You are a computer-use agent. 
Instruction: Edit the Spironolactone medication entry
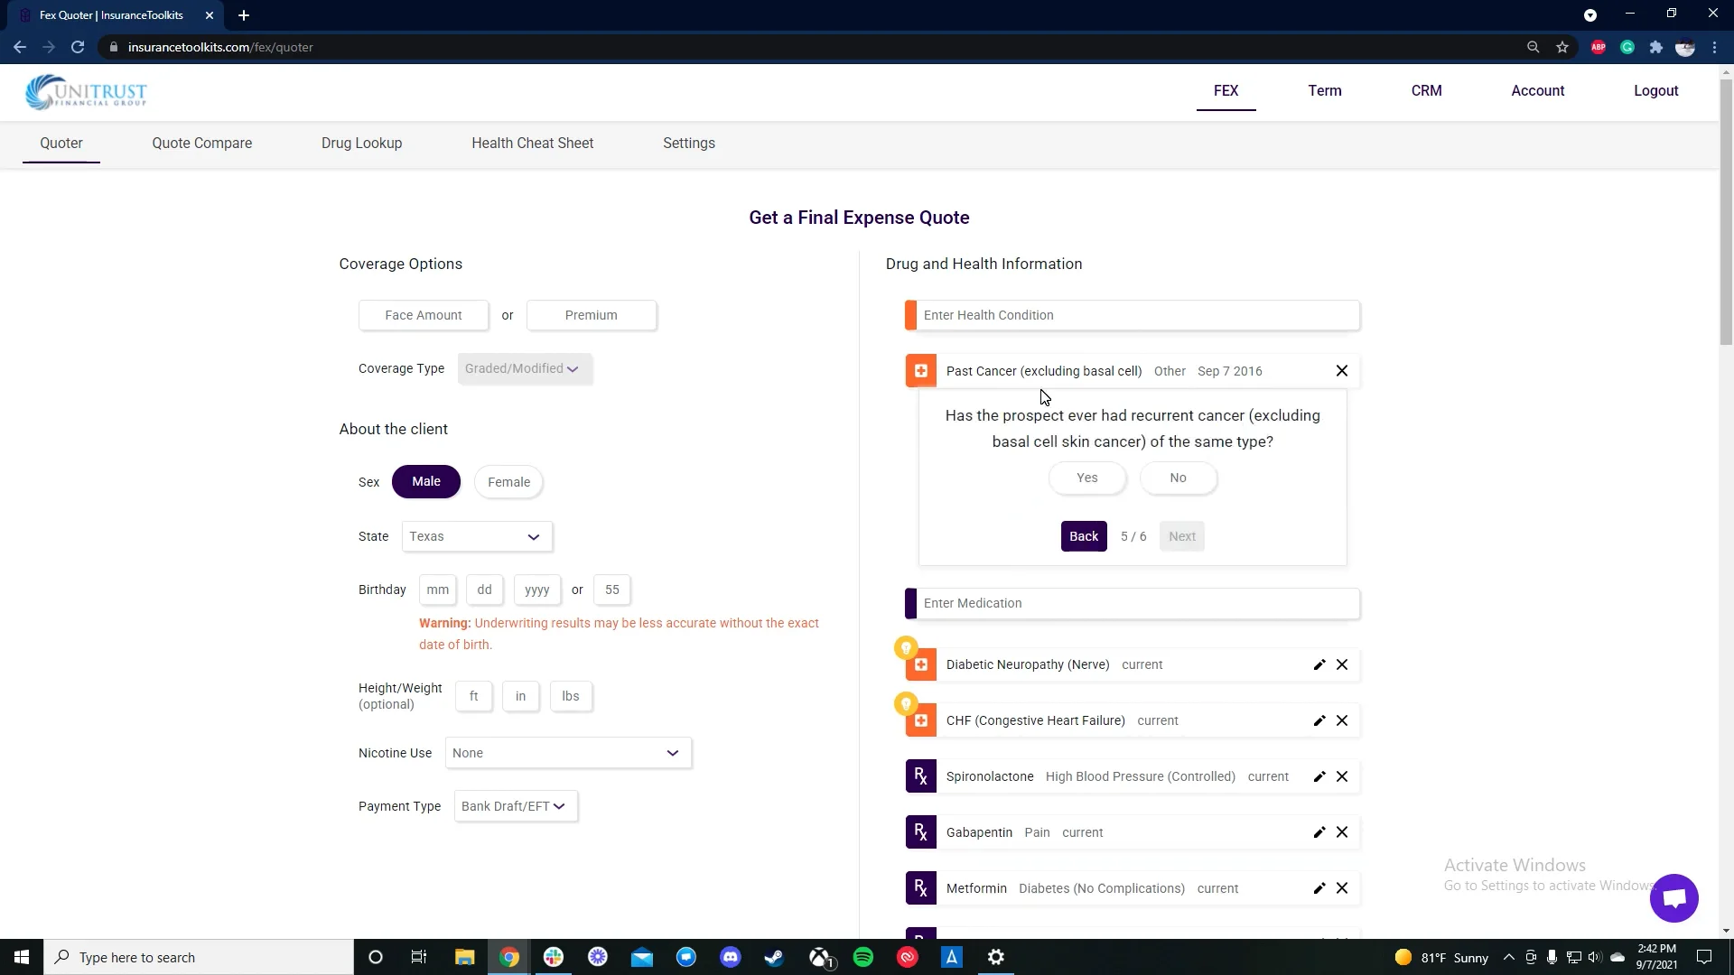click(x=1319, y=776)
